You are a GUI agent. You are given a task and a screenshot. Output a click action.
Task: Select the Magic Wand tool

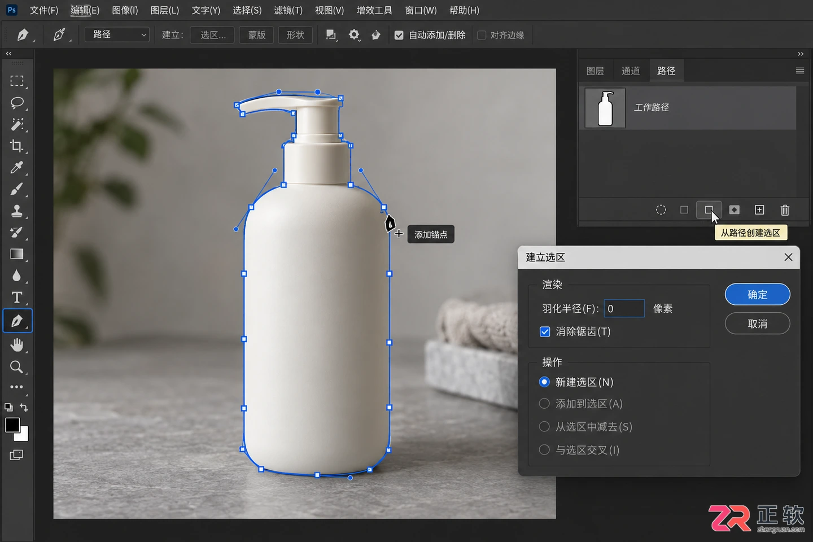click(x=17, y=124)
